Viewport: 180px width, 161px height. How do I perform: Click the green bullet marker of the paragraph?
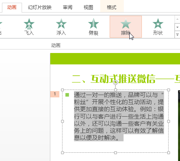(67, 95)
